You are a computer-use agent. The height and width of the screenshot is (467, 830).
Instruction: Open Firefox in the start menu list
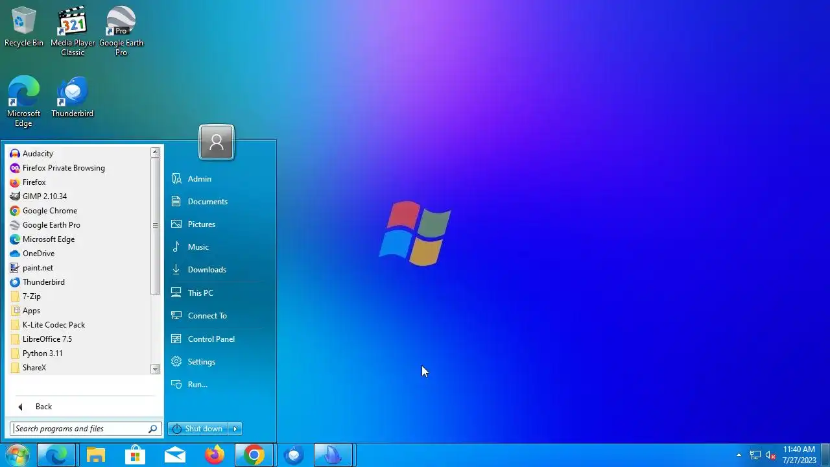tap(78, 182)
